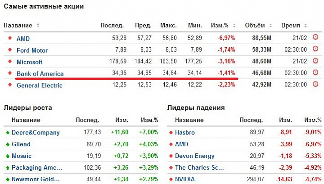
Task: Sort active stocks by Время arrows
Action: pyautogui.click(x=306, y=26)
